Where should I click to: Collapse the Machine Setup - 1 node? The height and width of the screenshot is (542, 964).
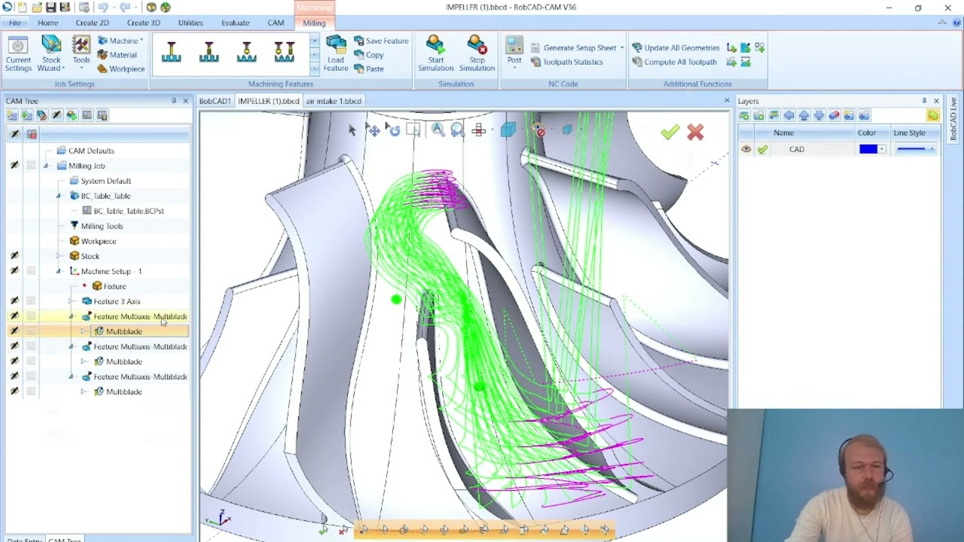point(59,271)
